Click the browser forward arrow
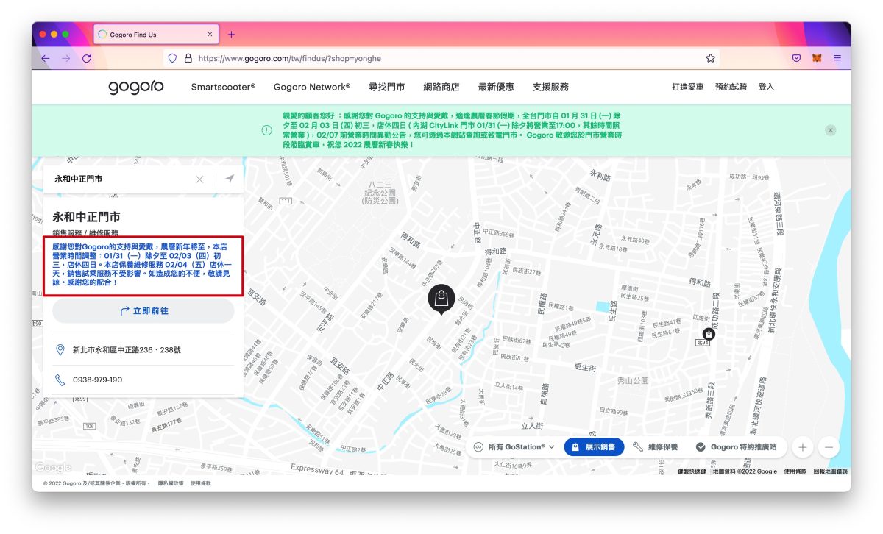Image resolution: width=883 pixels, height=534 pixels. coord(66,58)
